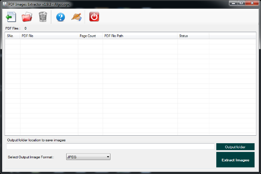The width and height of the screenshot is (261, 174).
Task: Click the Output folder button
Action: 235,147
